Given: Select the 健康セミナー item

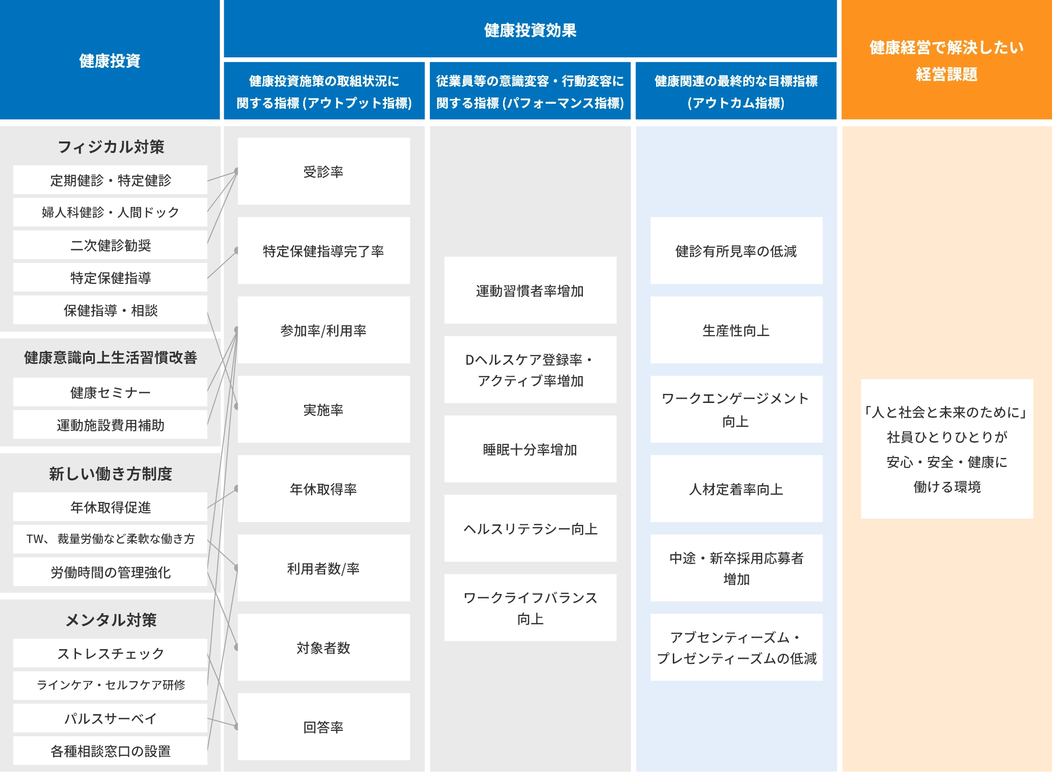Looking at the screenshot, I should pyautogui.click(x=110, y=392).
